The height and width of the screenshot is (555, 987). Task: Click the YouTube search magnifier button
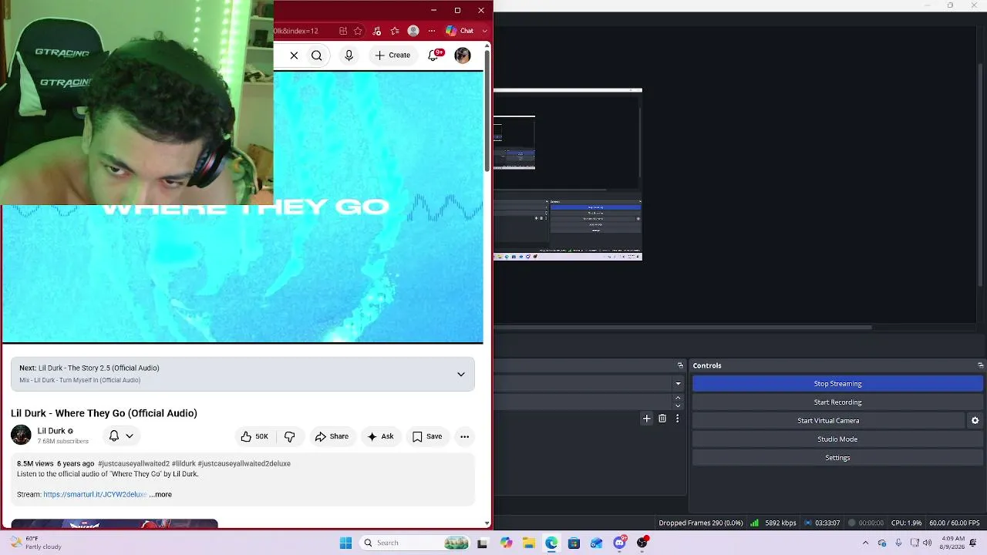pyautogui.click(x=316, y=55)
